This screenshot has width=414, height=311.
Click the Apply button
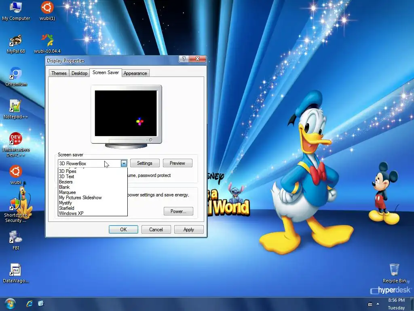(189, 230)
